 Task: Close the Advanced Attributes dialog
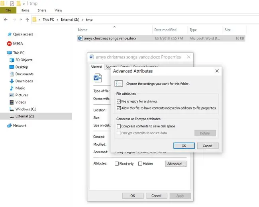(x=217, y=71)
